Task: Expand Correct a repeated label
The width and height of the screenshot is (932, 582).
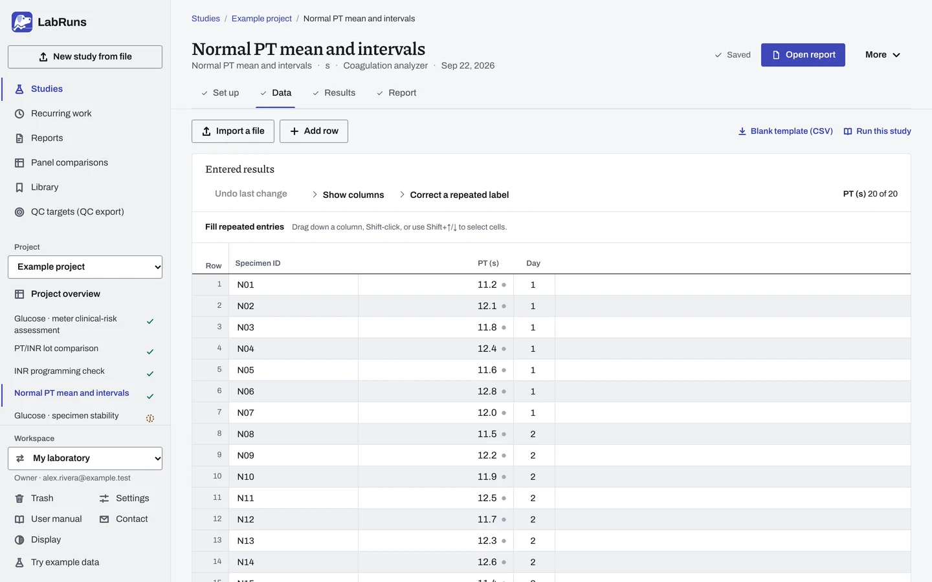Action: (454, 195)
